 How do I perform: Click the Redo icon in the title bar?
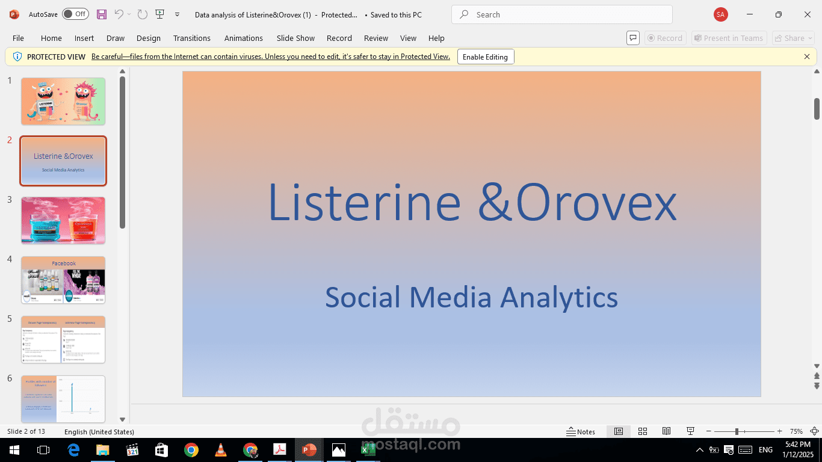142,14
